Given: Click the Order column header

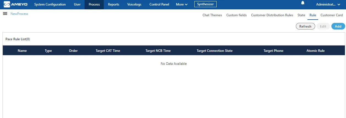Looking at the screenshot, I should (x=73, y=51).
